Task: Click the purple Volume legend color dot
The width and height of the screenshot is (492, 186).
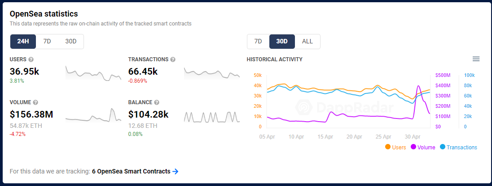Action: pos(413,147)
